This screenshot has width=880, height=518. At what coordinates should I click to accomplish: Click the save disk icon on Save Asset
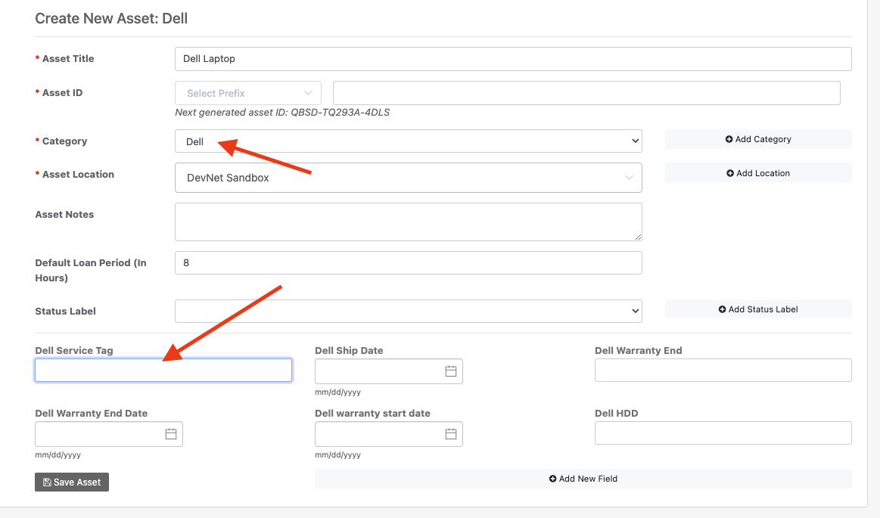point(47,482)
